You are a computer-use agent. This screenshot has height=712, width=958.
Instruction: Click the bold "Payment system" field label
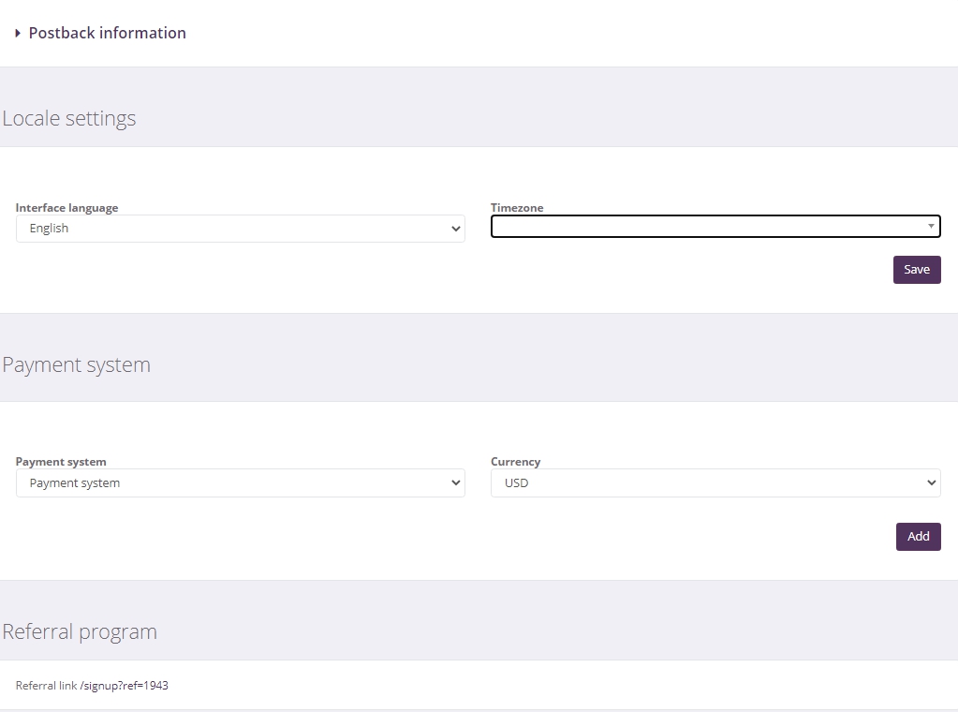[61, 462]
